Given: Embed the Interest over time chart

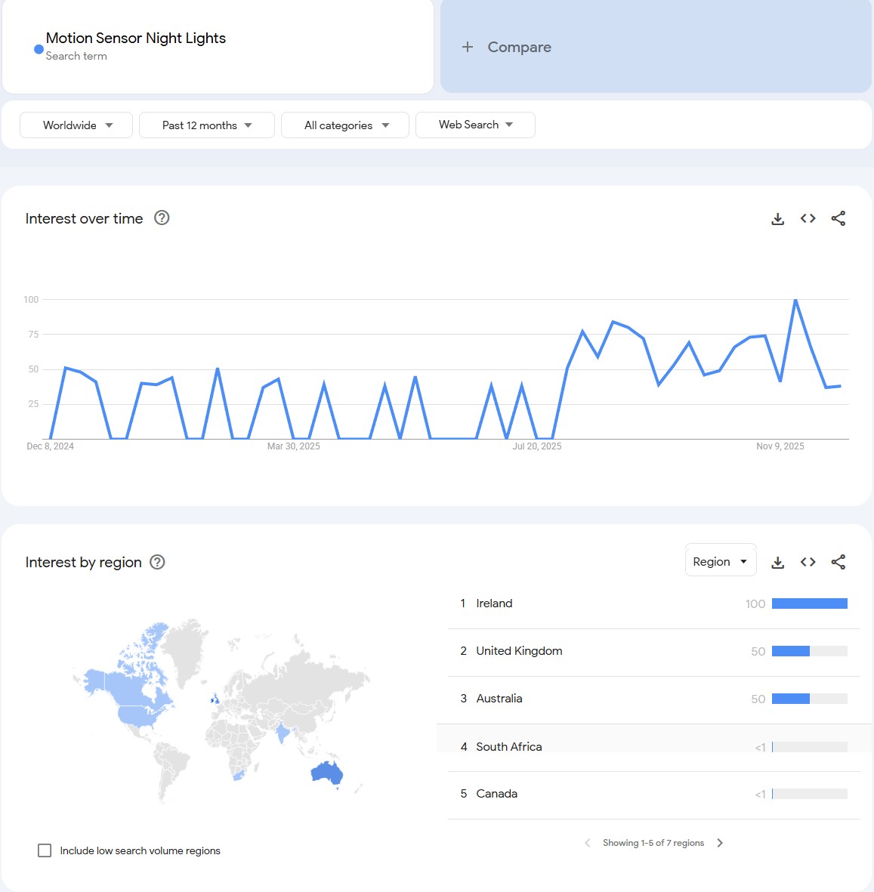Looking at the screenshot, I should (808, 219).
